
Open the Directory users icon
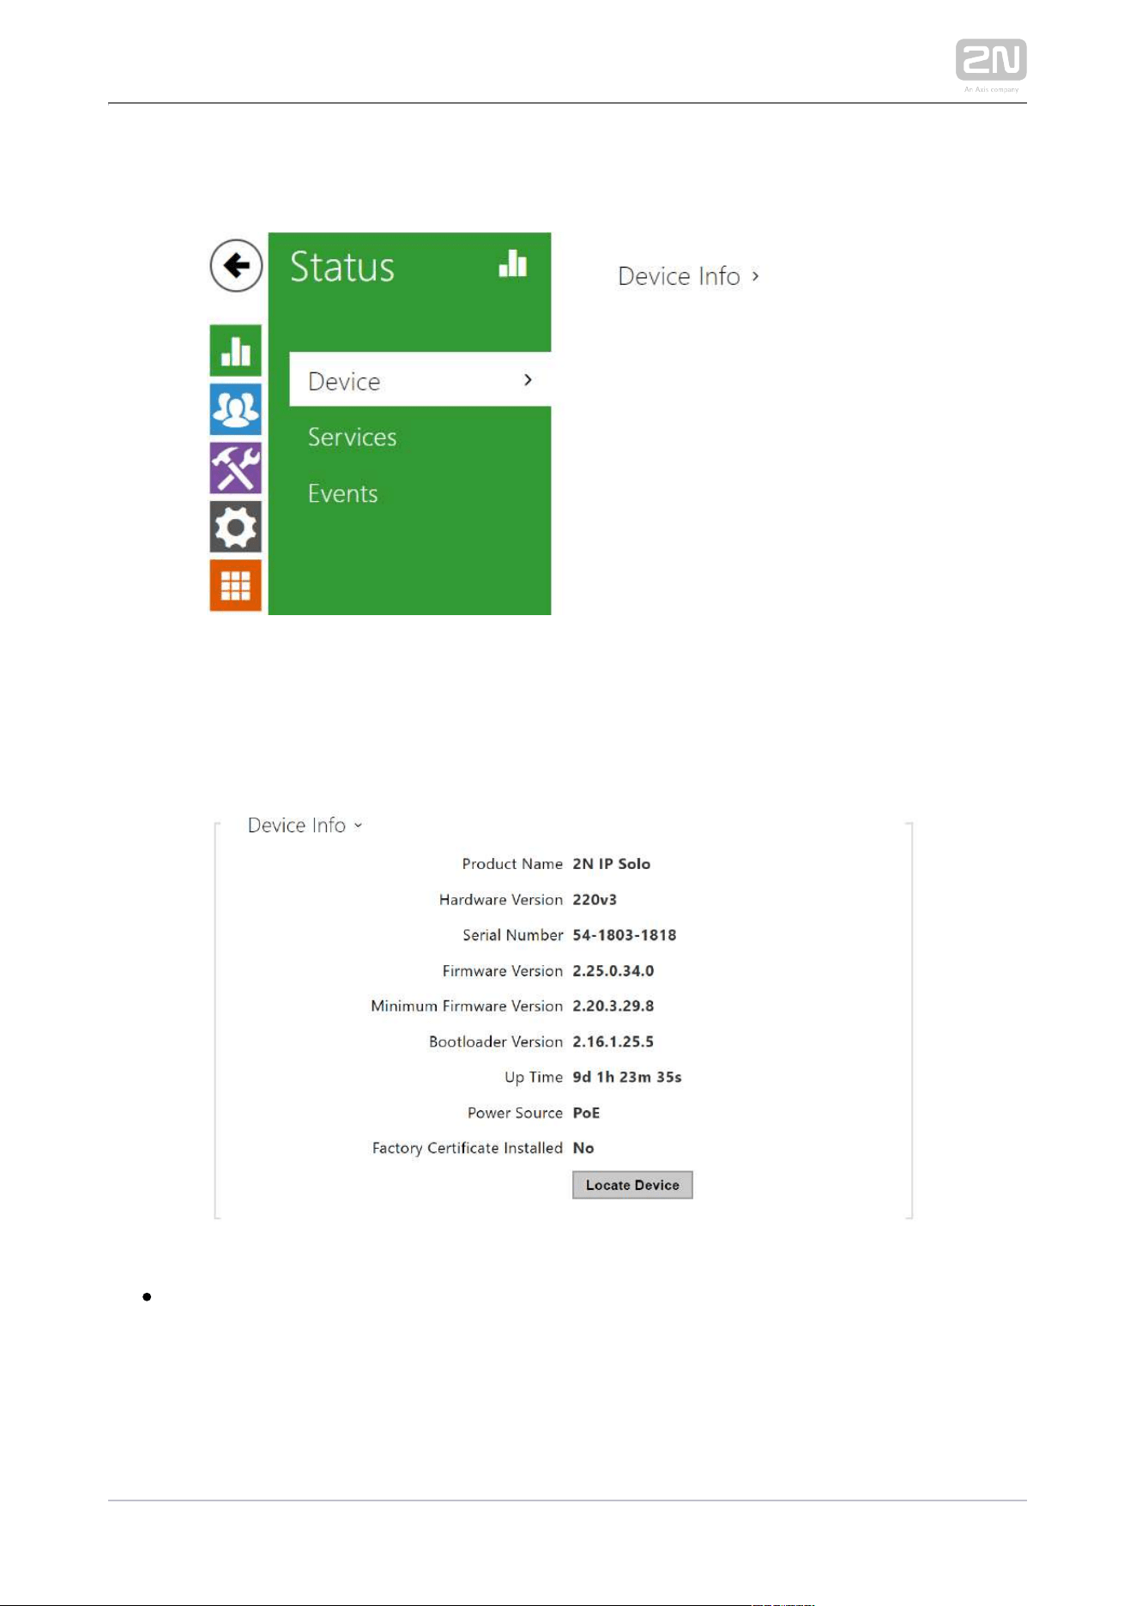[235, 409]
